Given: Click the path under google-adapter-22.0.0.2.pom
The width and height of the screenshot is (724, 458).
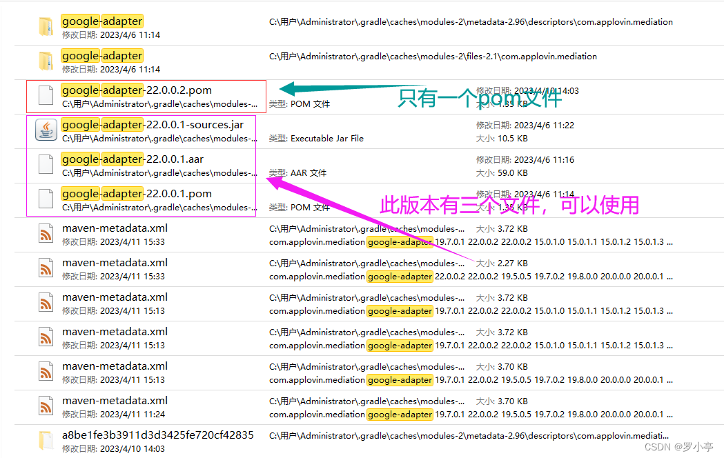Looking at the screenshot, I should 159,103.
